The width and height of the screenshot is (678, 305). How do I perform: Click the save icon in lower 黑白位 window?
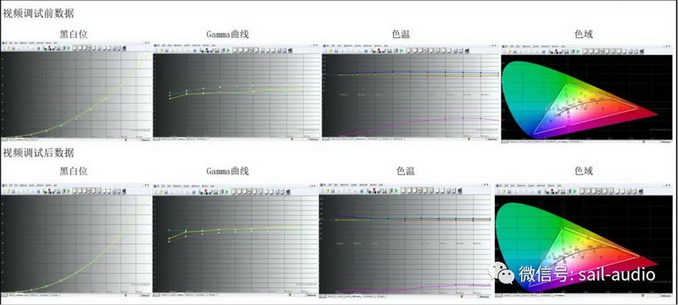click(x=14, y=191)
